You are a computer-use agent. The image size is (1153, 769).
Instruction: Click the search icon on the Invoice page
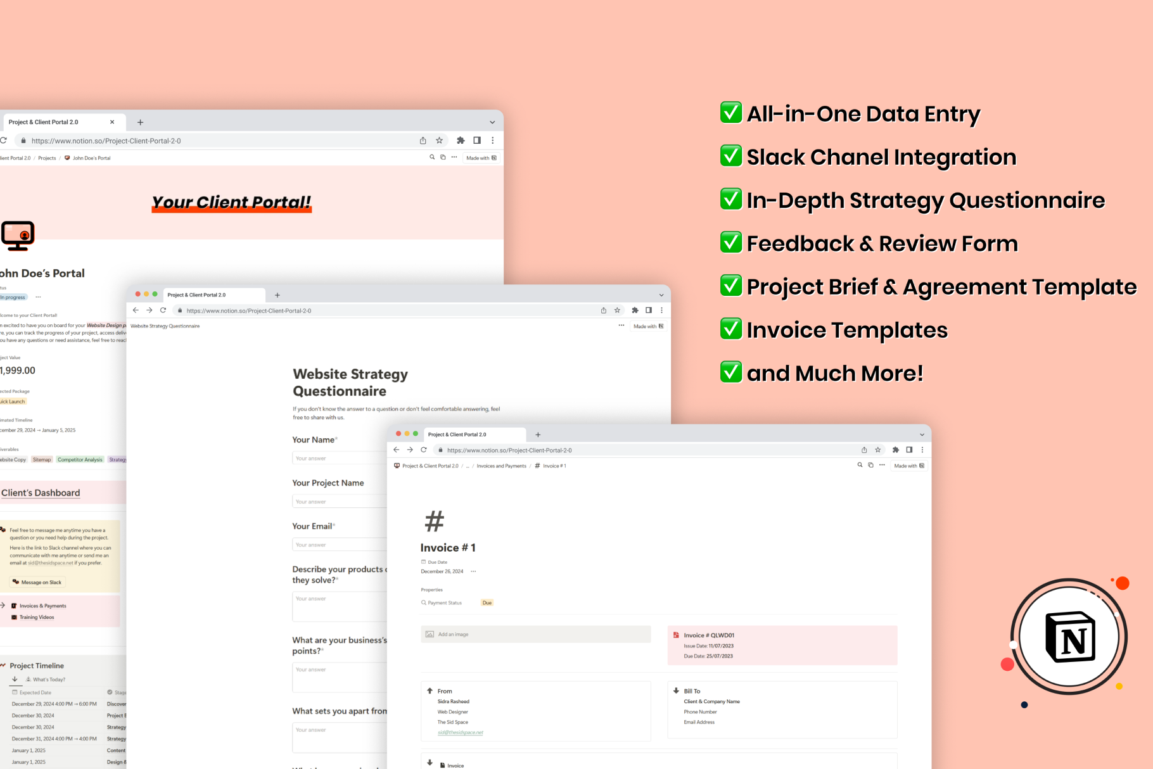(860, 466)
